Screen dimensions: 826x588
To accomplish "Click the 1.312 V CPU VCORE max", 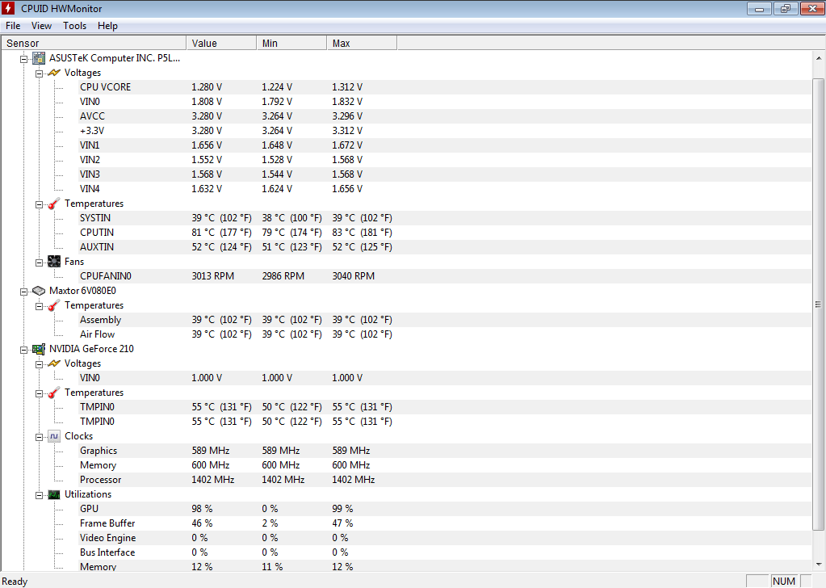I will (x=347, y=87).
